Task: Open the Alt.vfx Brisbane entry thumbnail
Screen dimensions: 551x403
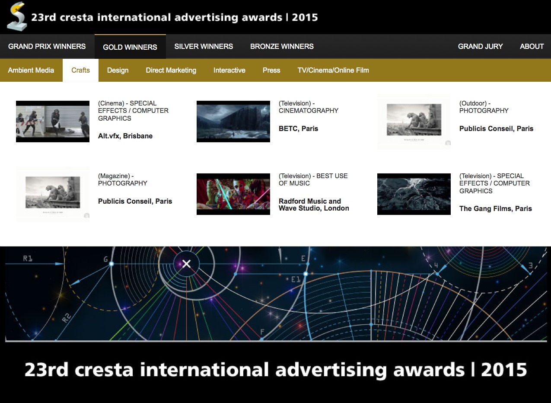Action: (x=53, y=122)
